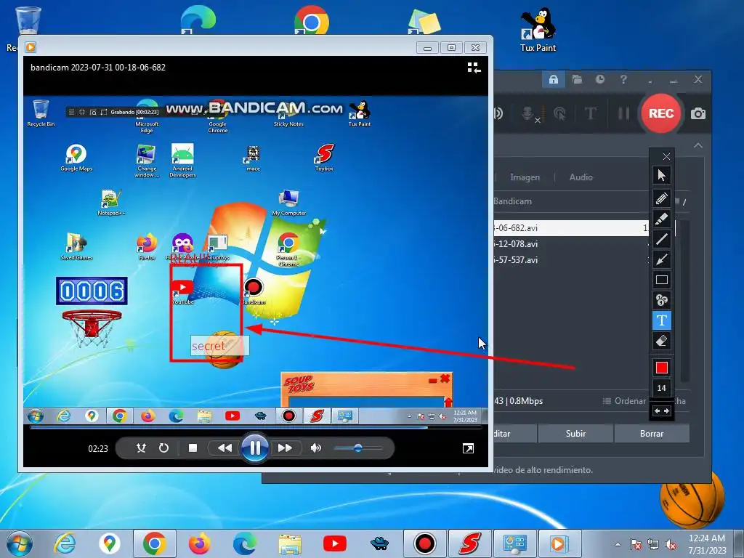The width and height of the screenshot is (744, 558).
Task: Stop playback in Windows Media Player
Action: (x=193, y=448)
